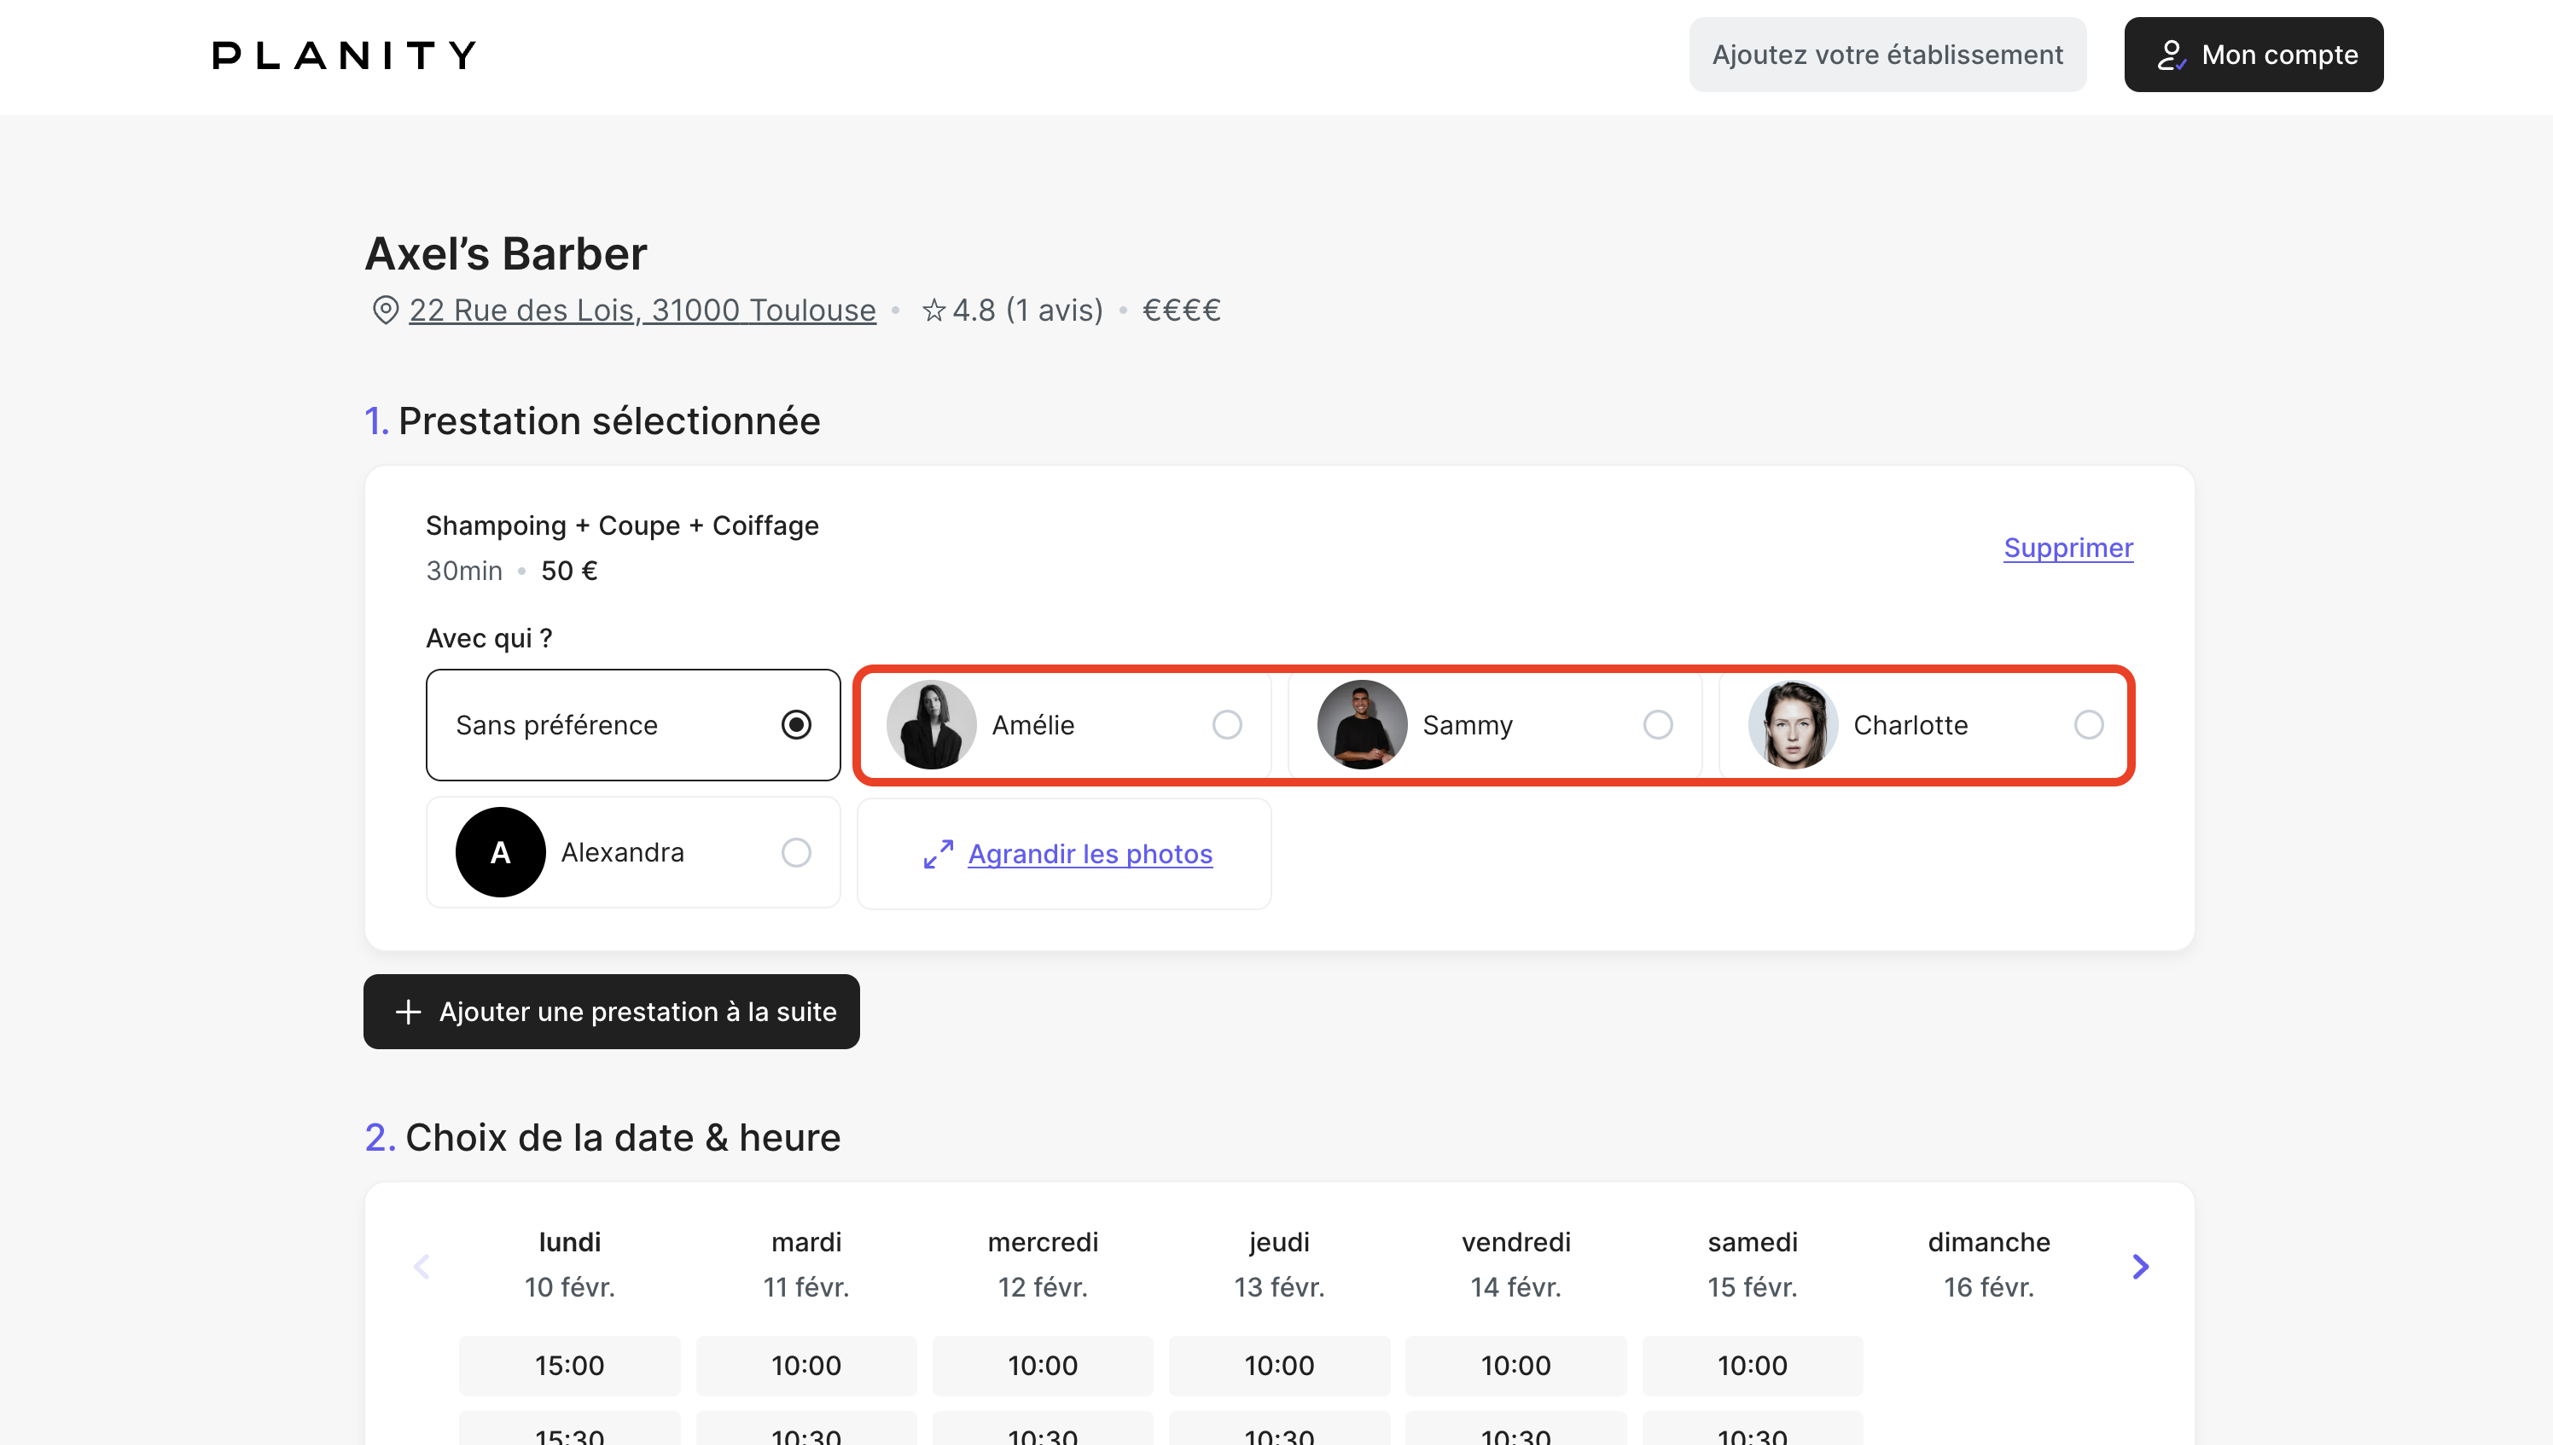Choose the Sammy radio option
The height and width of the screenshot is (1445, 2553).
click(x=1658, y=724)
